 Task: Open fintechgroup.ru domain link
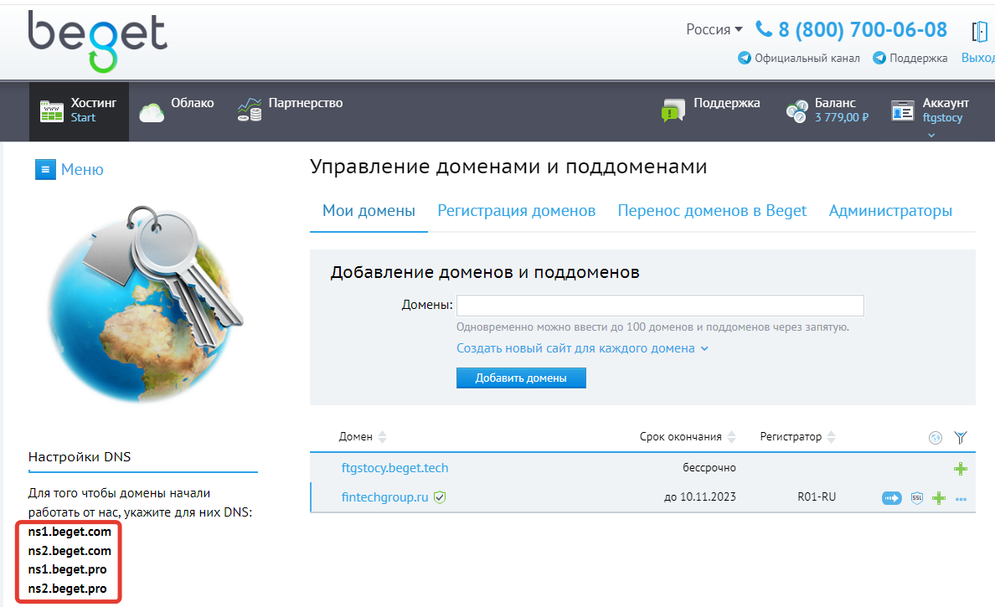384,497
